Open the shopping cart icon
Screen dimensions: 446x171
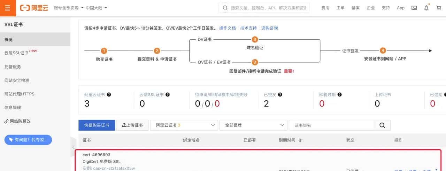439,8
